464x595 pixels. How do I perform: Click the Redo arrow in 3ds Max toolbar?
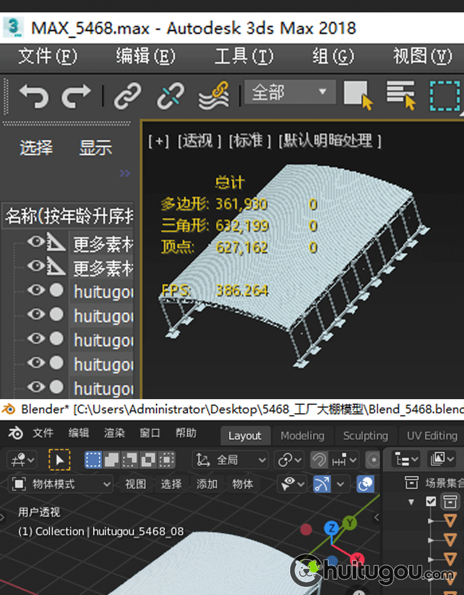[76, 95]
